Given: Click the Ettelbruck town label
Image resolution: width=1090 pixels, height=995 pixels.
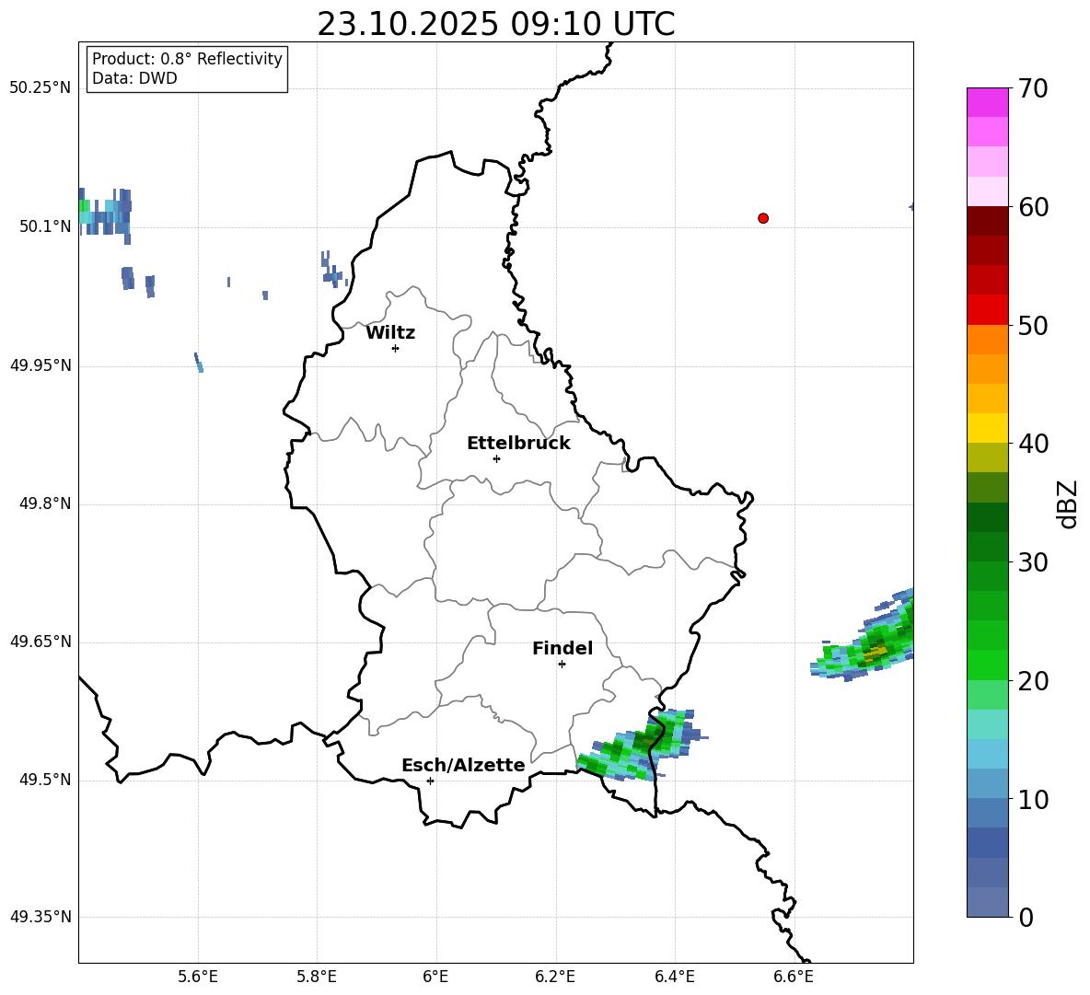Looking at the screenshot, I should click(x=518, y=443).
